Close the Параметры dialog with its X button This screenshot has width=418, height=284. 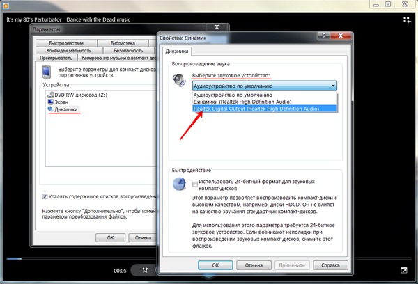pos(217,27)
